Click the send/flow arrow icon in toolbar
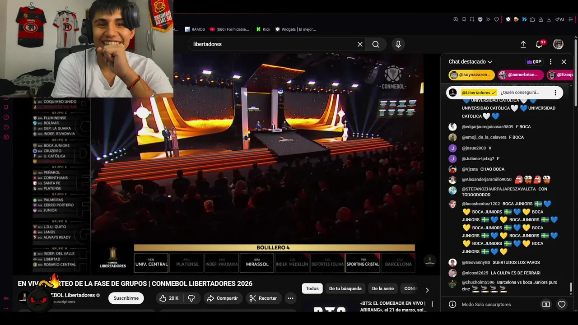This screenshot has width=578, height=325. (488, 19)
